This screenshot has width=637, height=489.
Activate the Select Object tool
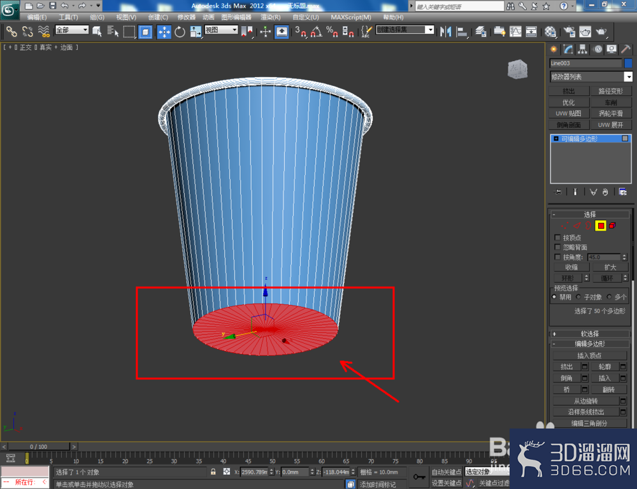pos(97,31)
